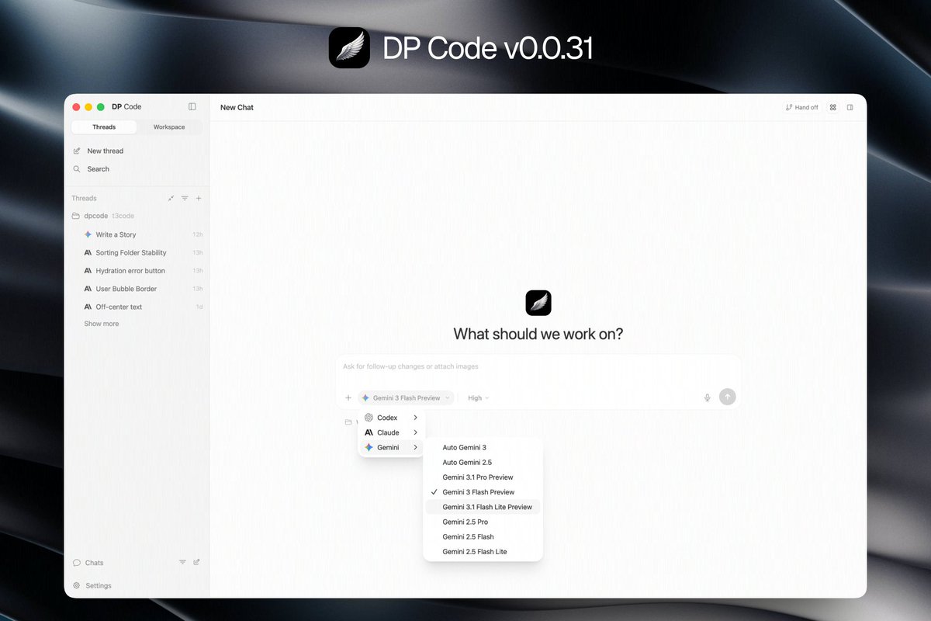Screen dimensions: 931x621
Task: Click the Claude icon beside Sorting Folder Stability
Action: tap(88, 252)
